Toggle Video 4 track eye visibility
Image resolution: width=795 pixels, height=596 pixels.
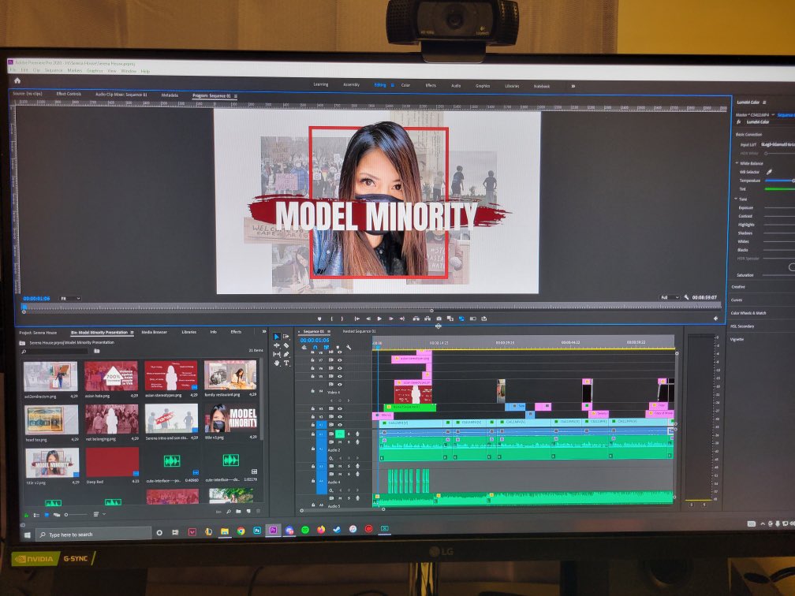click(340, 385)
